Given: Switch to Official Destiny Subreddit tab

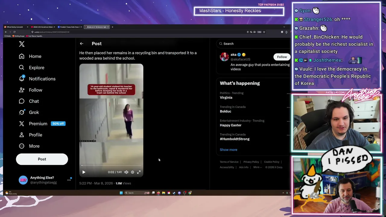Looking at the screenshot, I should pyautogui.click(x=16, y=27).
